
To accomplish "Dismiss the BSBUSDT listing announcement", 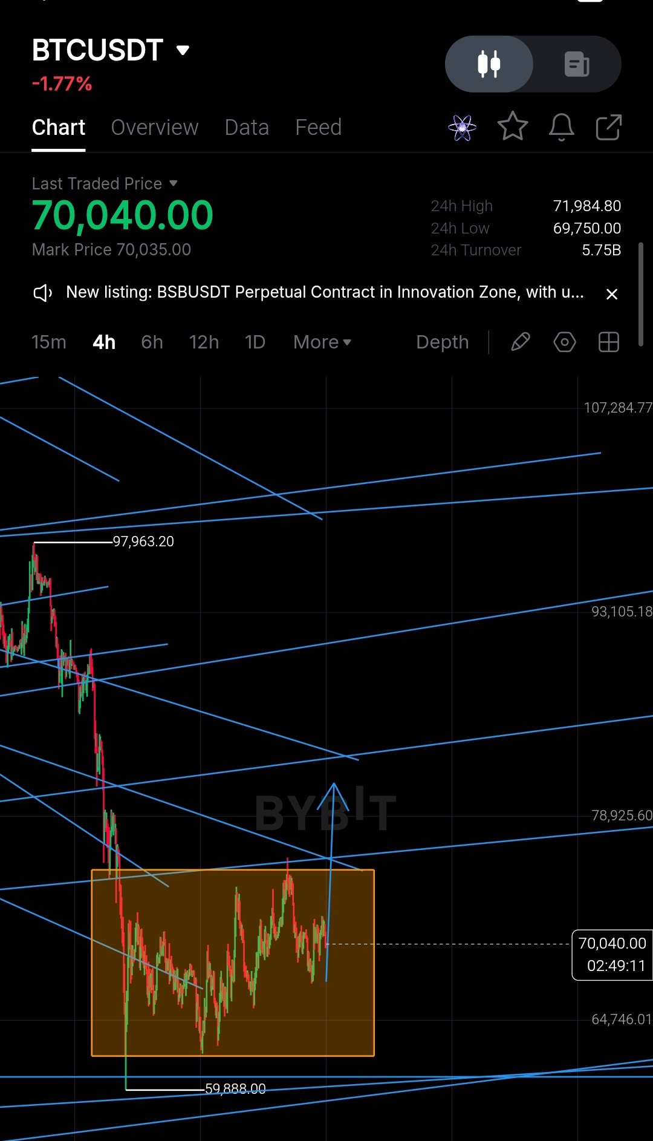I will (612, 294).
